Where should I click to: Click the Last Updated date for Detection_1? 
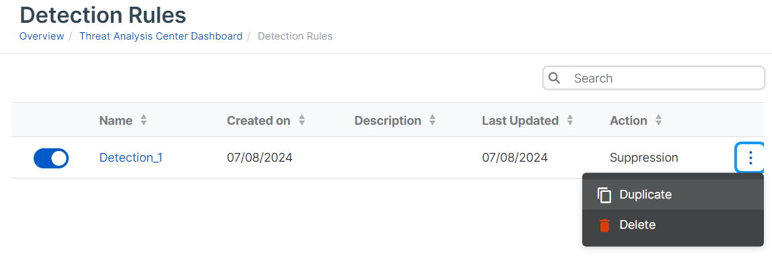pos(515,158)
